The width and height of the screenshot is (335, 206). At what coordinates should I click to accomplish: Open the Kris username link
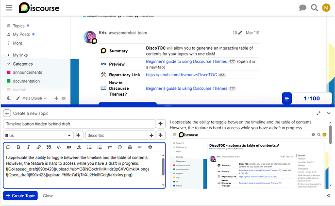[102, 33]
